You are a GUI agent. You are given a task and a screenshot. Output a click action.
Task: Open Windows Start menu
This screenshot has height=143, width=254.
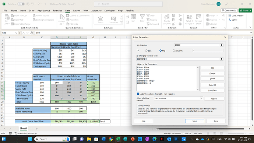[30, 139]
